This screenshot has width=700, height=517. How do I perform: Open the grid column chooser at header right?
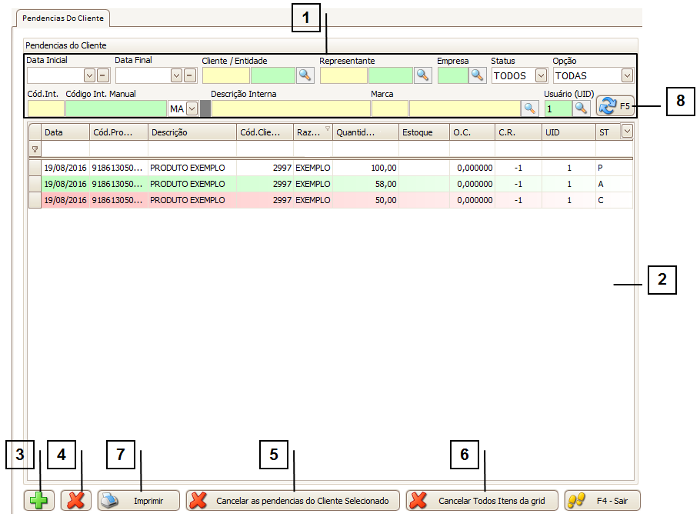[x=626, y=132]
